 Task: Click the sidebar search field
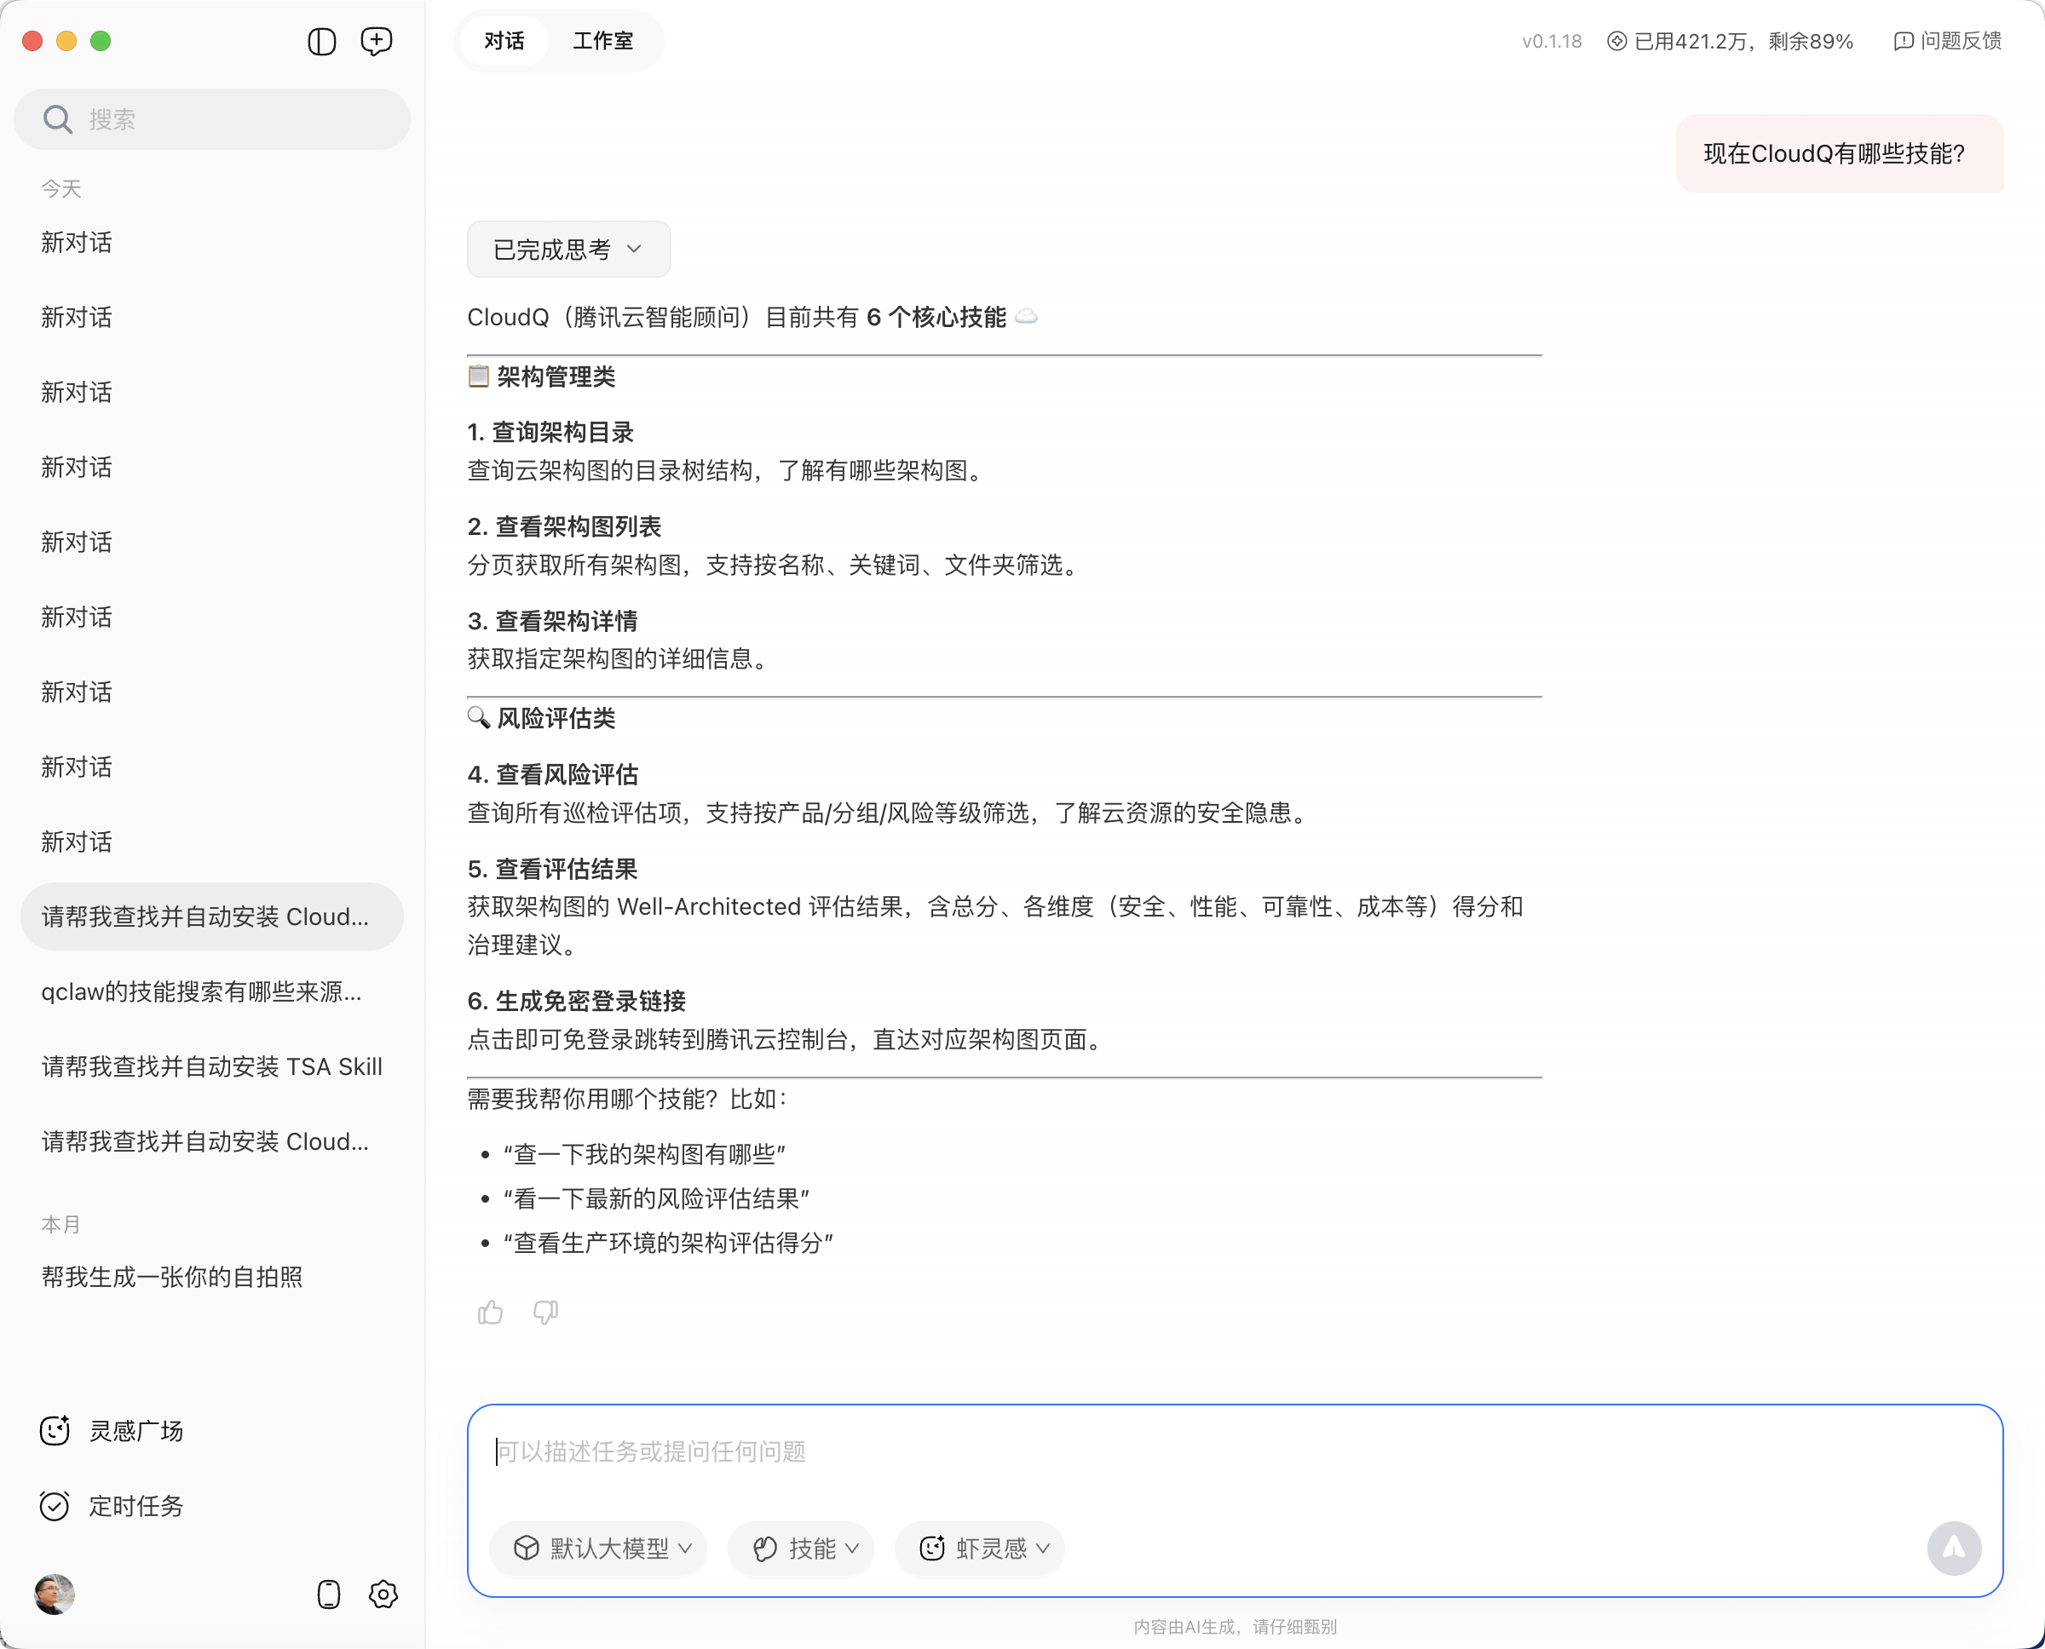coord(212,118)
